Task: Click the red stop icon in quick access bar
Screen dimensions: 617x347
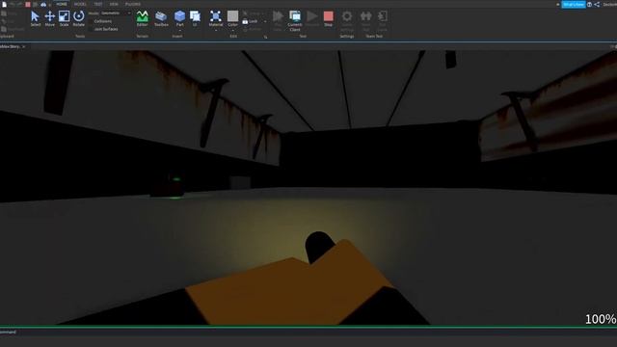Action: point(28,4)
